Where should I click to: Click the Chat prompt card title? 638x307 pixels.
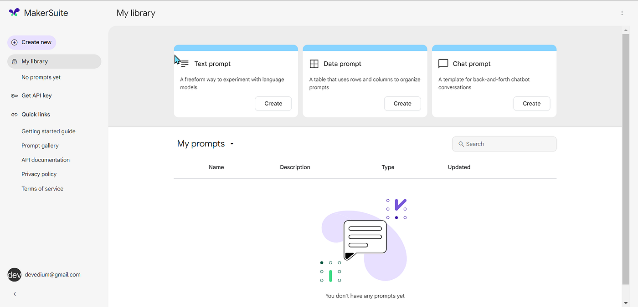(472, 64)
